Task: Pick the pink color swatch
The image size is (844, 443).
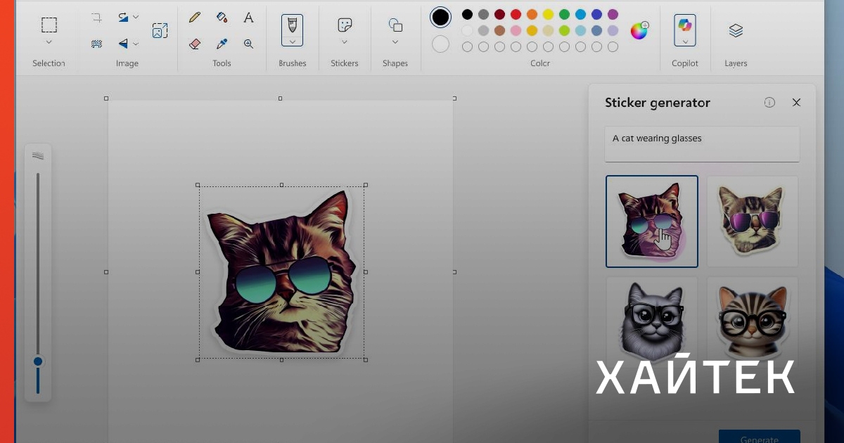Action: [516, 30]
